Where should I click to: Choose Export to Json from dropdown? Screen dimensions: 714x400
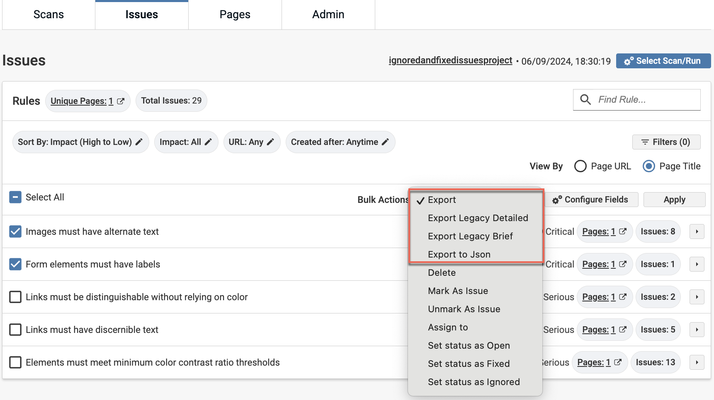coord(459,254)
